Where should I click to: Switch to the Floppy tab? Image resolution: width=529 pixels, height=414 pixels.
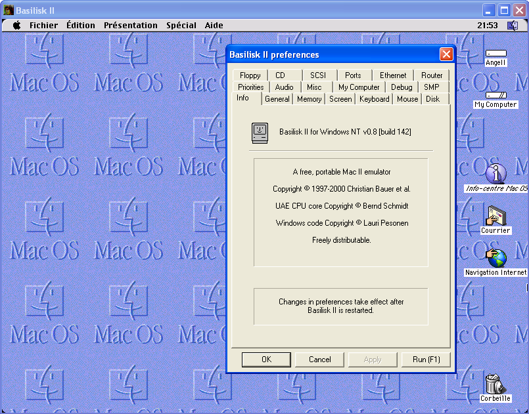point(250,75)
